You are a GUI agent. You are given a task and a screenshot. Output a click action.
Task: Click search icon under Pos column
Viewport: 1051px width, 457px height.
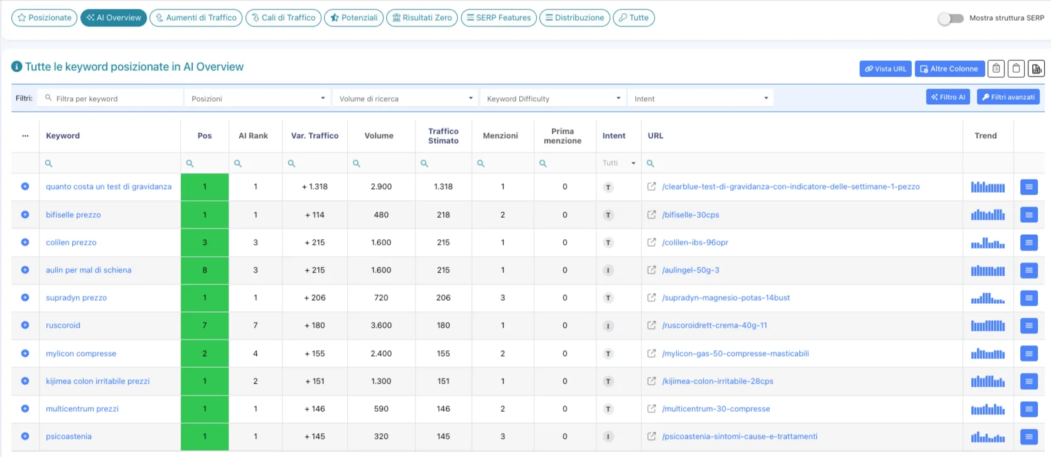click(190, 163)
